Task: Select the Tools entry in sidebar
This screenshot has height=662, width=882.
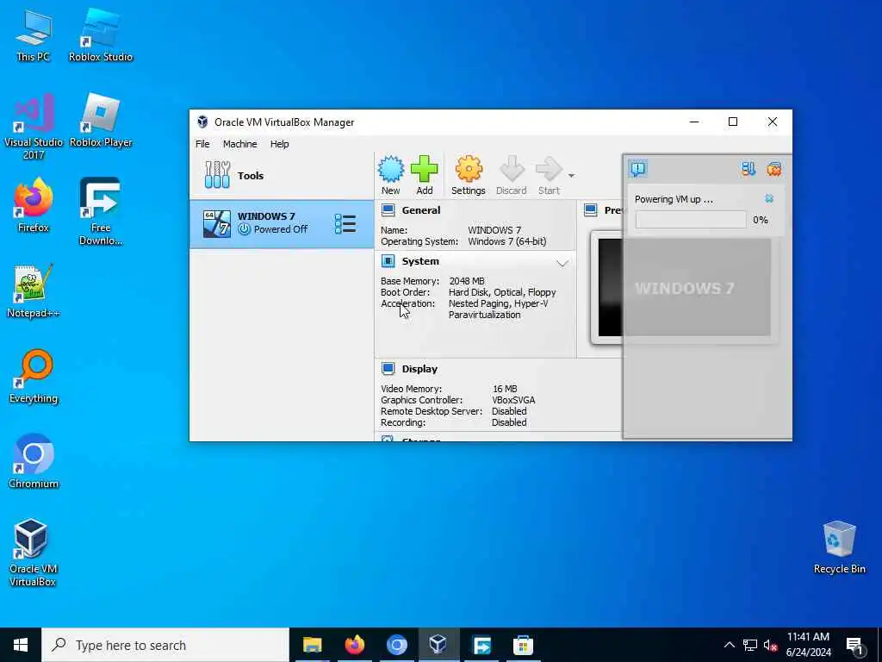Action: point(282,176)
